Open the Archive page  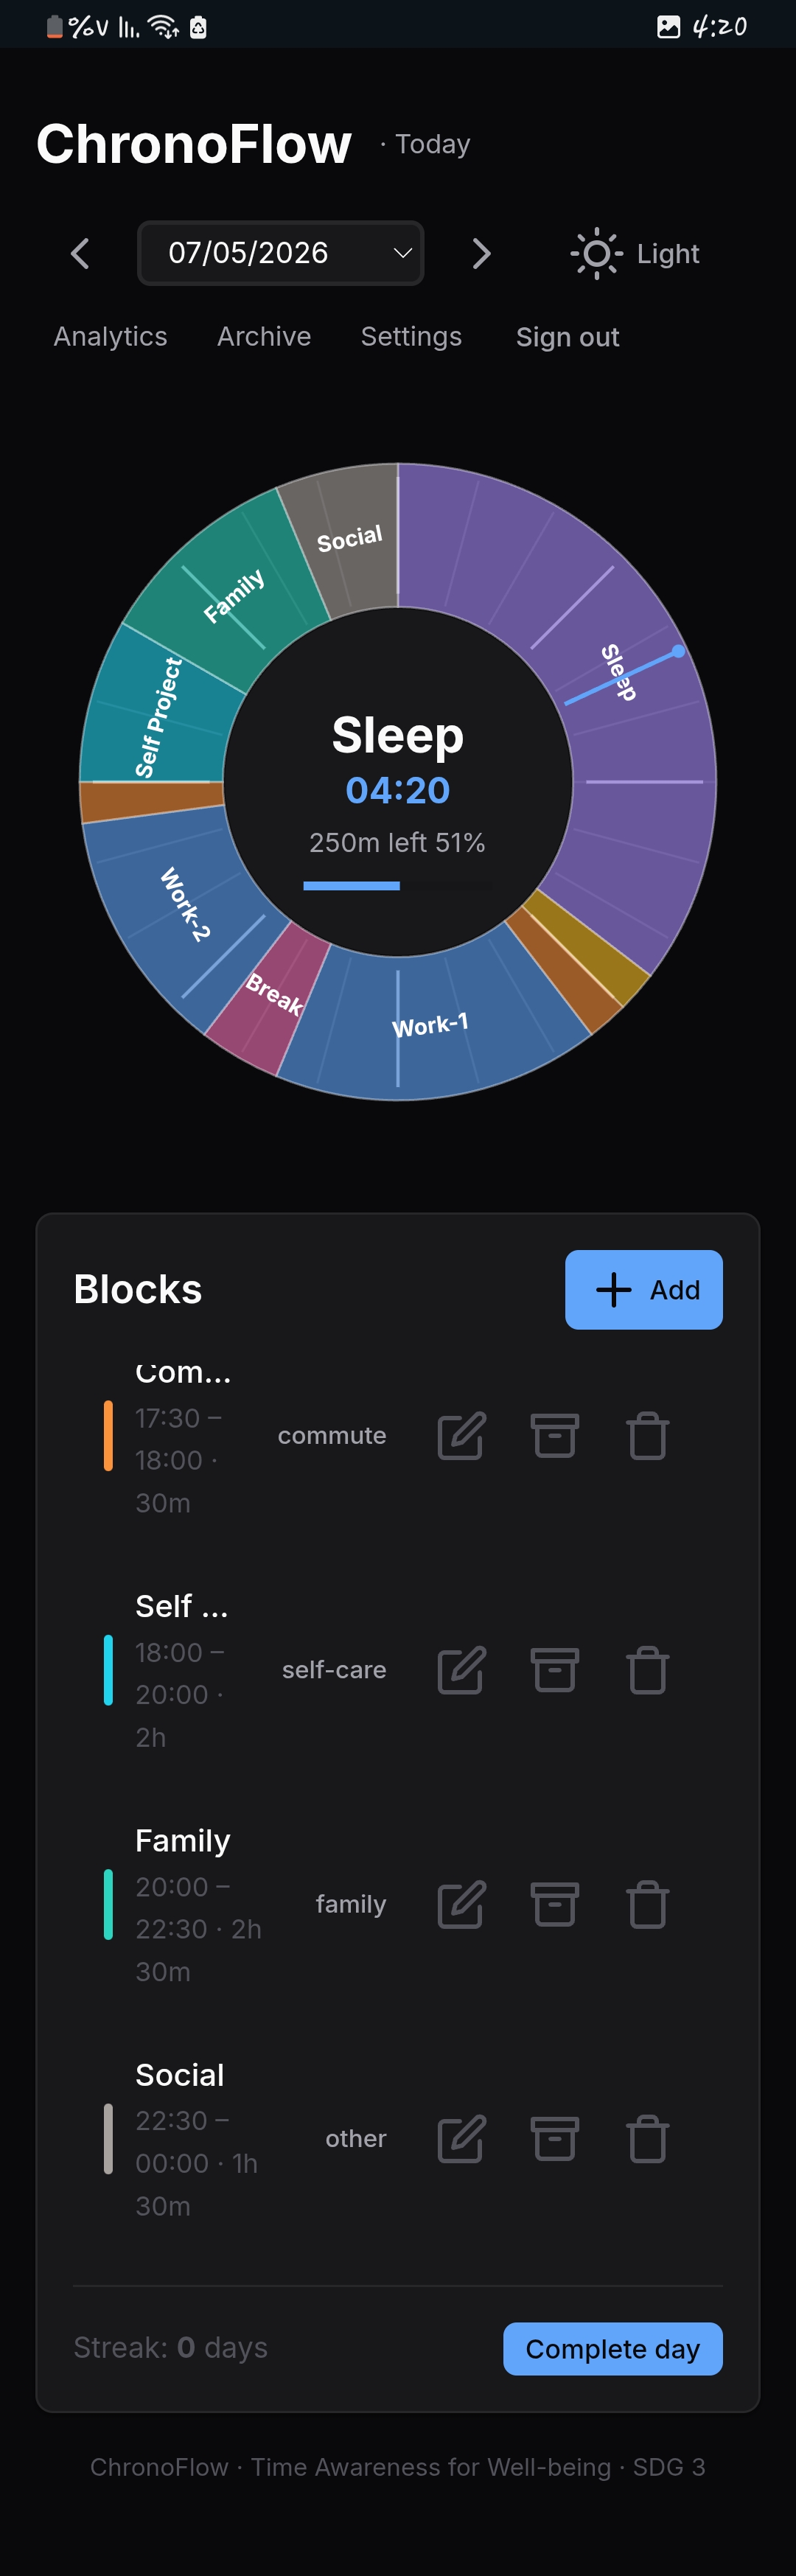[264, 337]
